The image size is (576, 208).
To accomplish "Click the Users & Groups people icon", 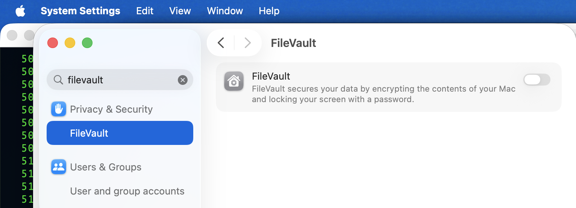I will (59, 167).
